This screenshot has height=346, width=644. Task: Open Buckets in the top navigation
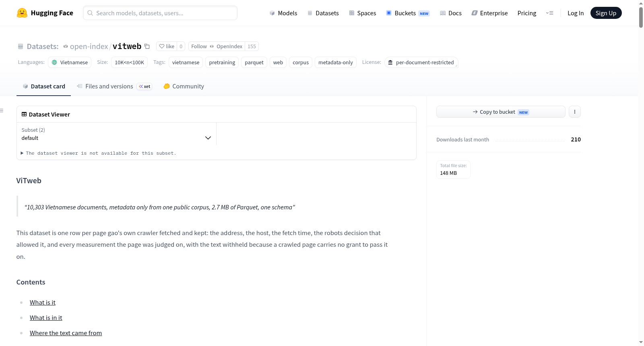[x=408, y=13]
